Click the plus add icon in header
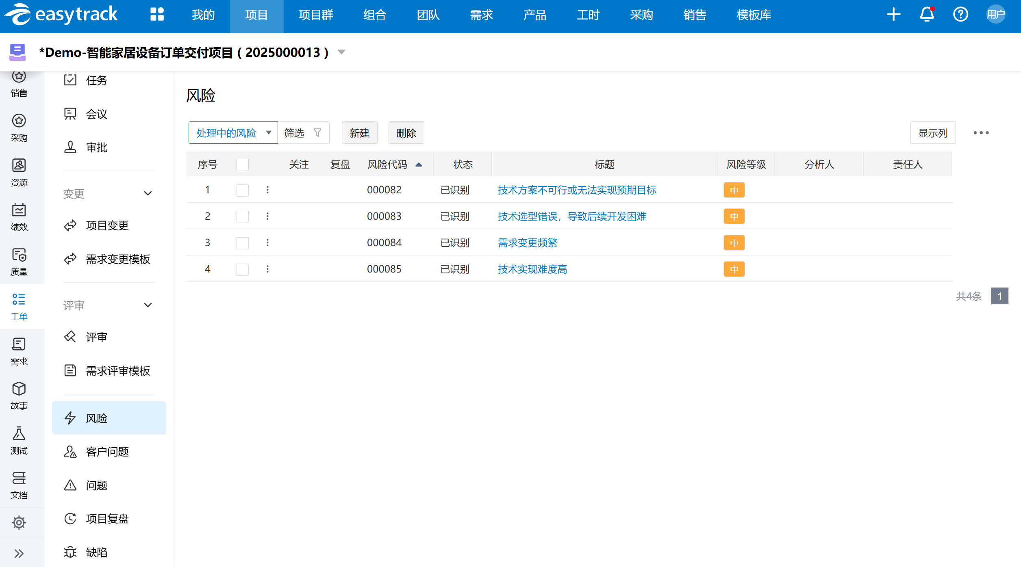 893,15
